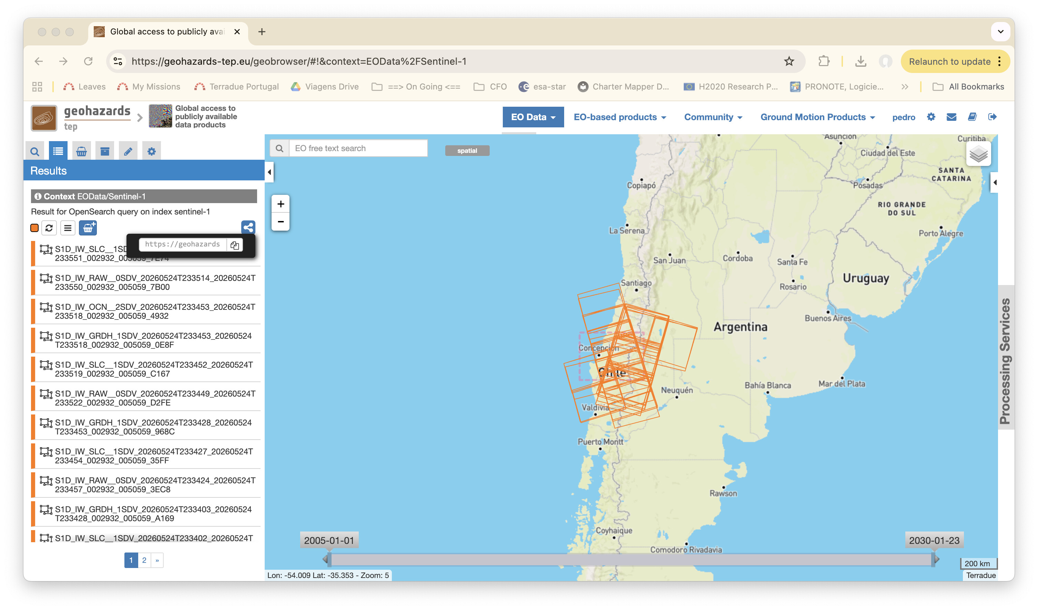
Task: Open the Community dropdown
Action: (713, 117)
